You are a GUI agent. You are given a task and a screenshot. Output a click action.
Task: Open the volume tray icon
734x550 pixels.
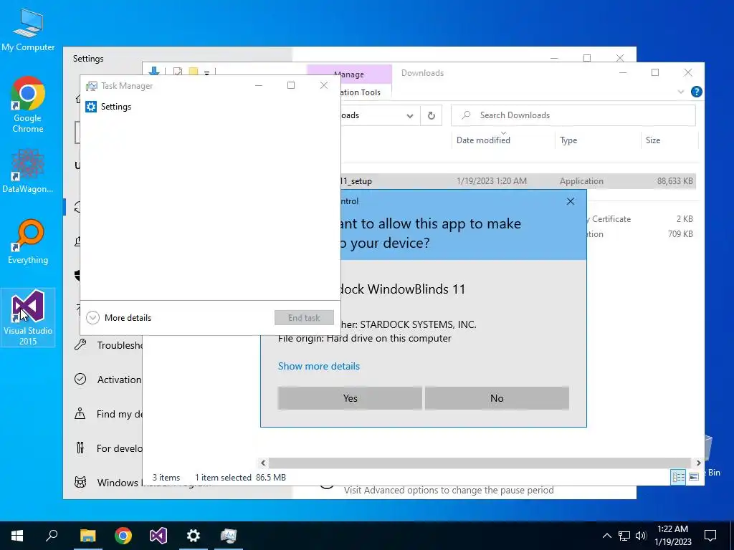[641, 536]
